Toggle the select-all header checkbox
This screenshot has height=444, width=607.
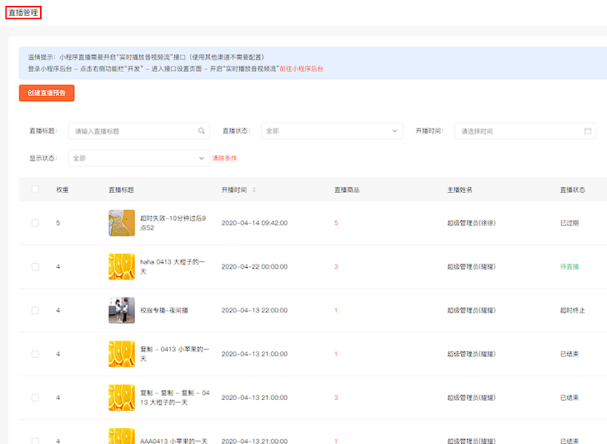(x=35, y=189)
